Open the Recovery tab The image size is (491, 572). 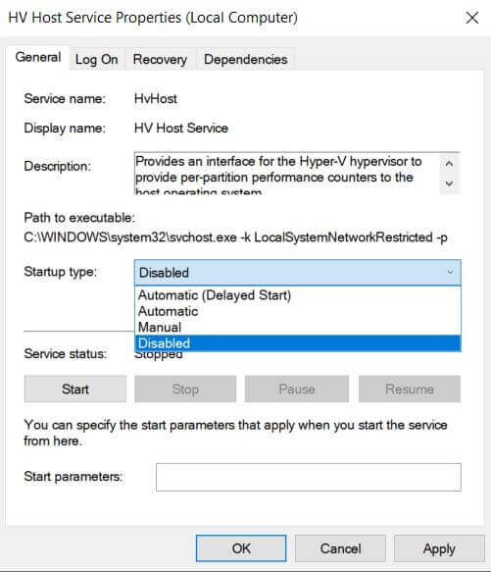point(160,59)
